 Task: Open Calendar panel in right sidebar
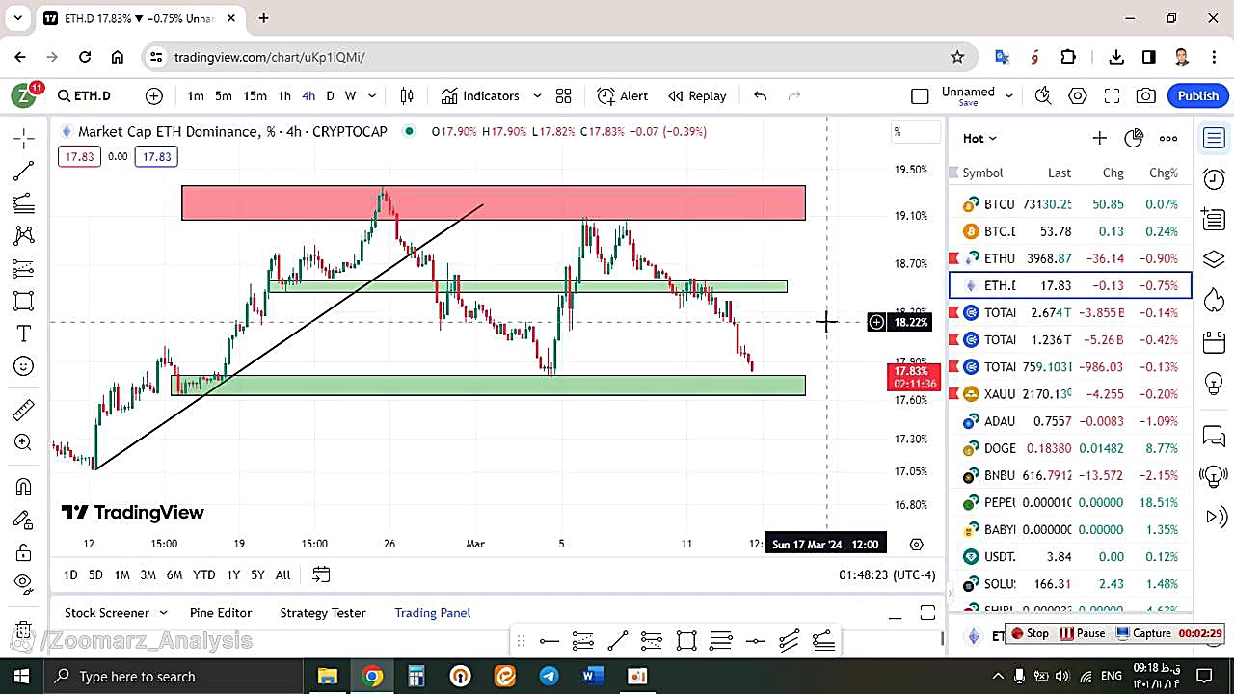point(1214,342)
